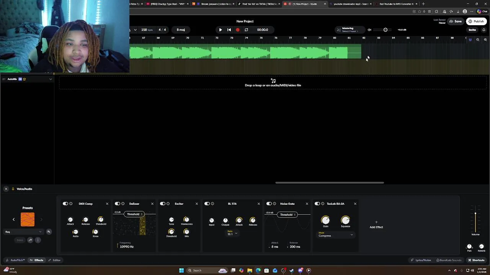Expand the AutoMix panel chevron

pyautogui.click(x=51, y=79)
